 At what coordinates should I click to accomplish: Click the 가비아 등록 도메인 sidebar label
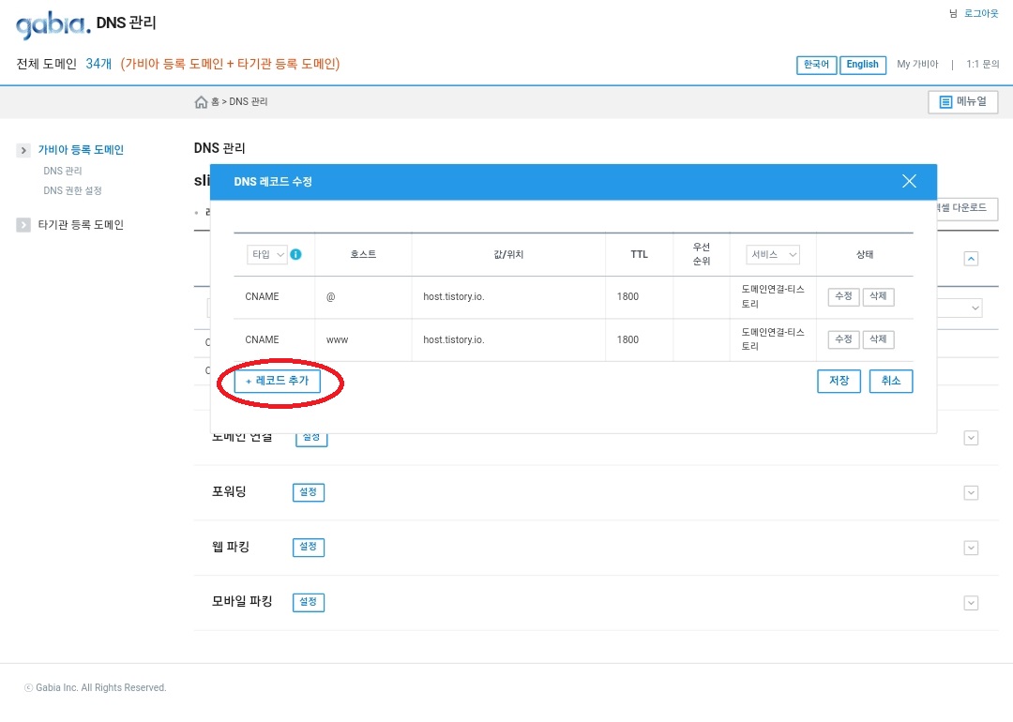click(x=81, y=150)
